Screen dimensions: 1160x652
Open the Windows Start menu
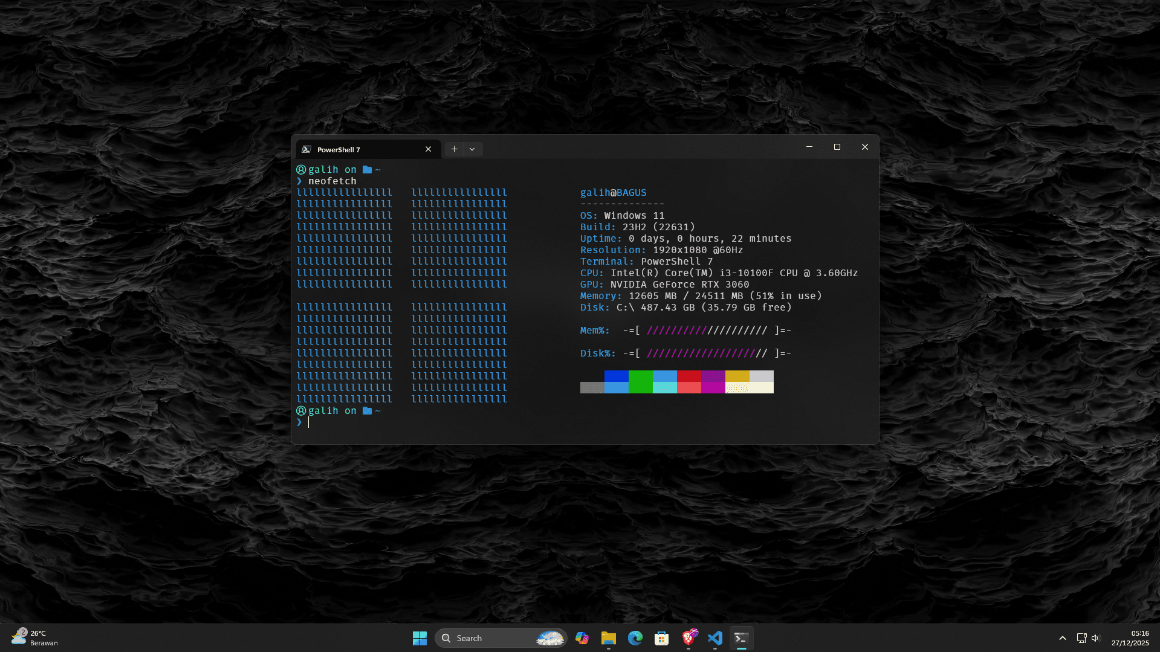(x=420, y=638)
